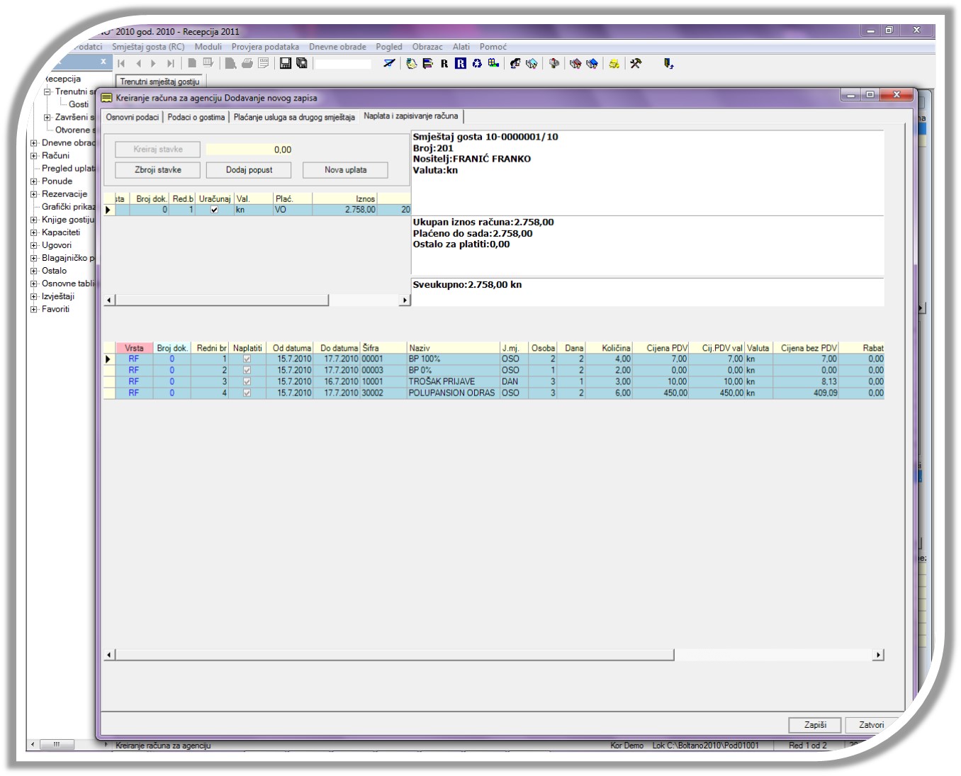The image size is (961, 776).
Task: Open the Dnevne obrade menu
Action: pyautogui.click(x=337, y=47)
